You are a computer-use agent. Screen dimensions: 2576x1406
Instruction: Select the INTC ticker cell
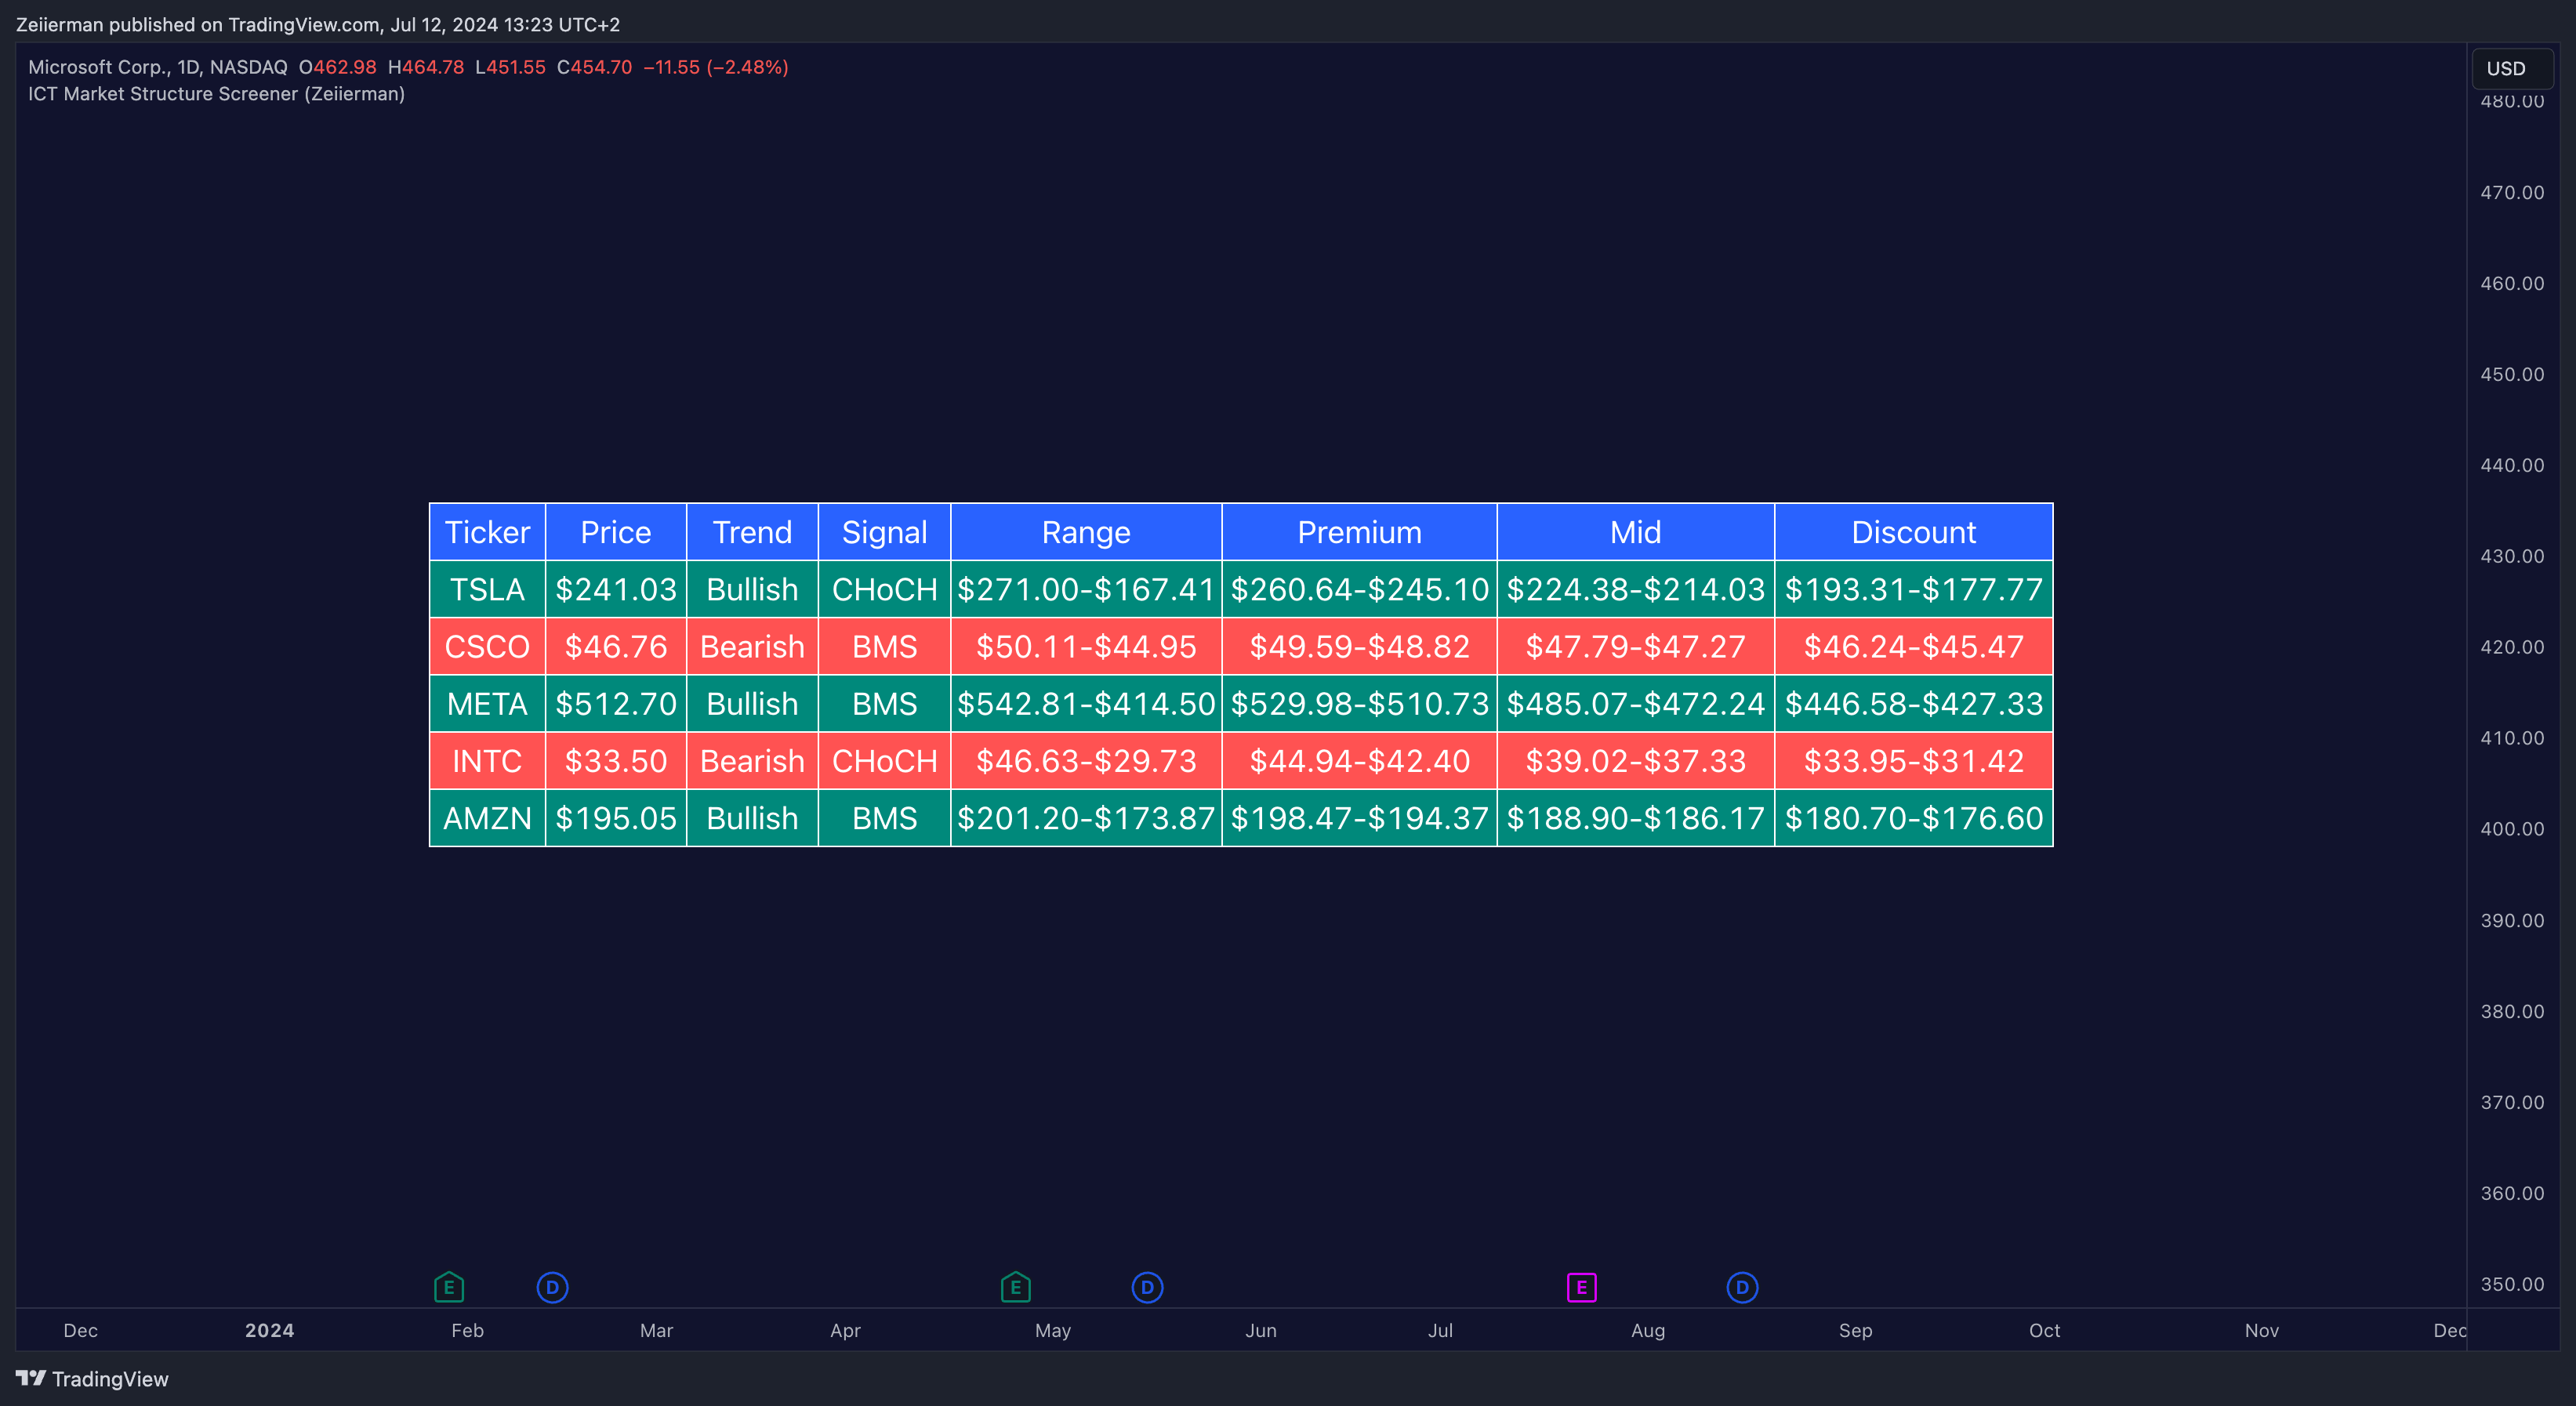point(487,760)
